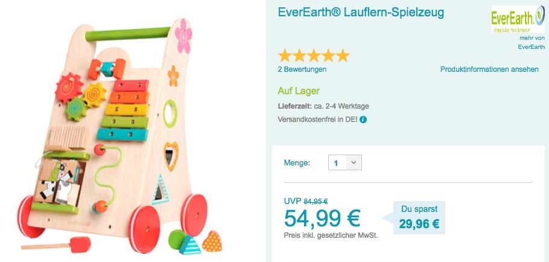The width and height of the screenshot is (549, 262).
Task: Open Produktinformationen ansehen link
Action: click(489, 69)
